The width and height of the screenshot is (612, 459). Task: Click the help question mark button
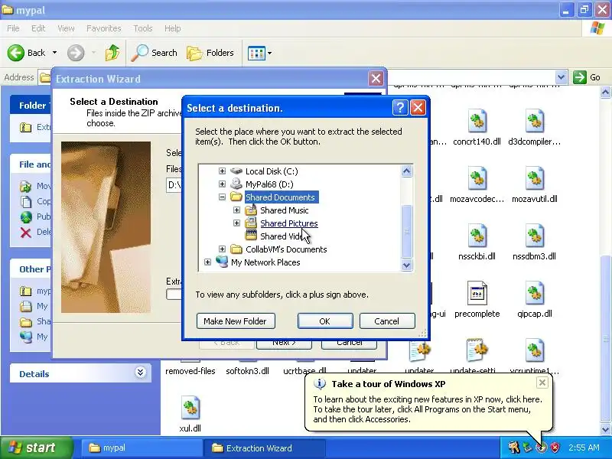coord(400,107)
